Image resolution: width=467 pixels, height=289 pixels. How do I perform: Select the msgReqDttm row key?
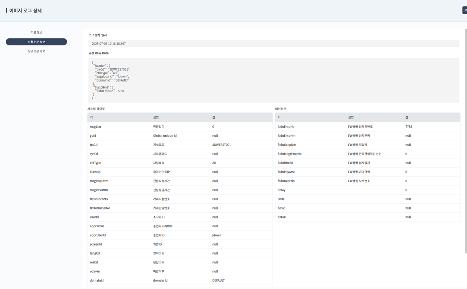pos(99,181)
